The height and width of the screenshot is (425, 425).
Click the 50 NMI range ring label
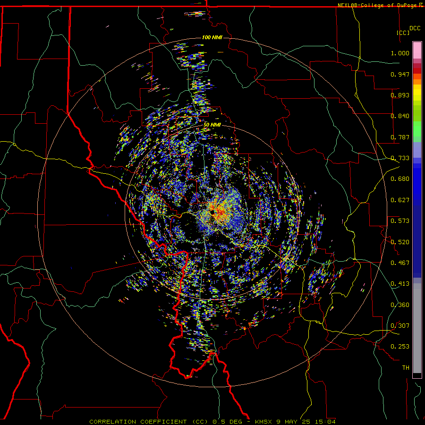(212, 125)
